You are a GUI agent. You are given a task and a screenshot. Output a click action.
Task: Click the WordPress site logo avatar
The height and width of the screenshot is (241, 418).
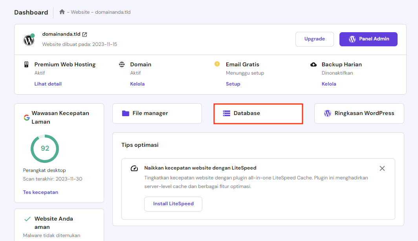29,40
